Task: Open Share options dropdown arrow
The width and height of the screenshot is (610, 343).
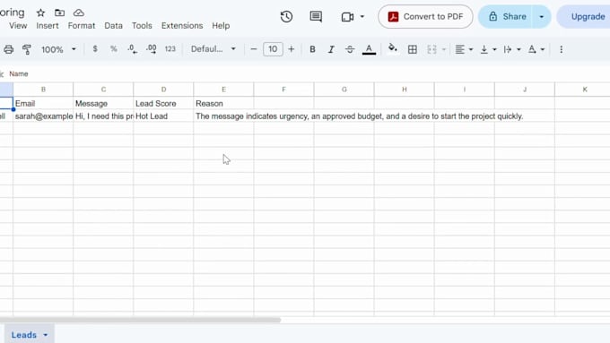Action: tap(542, 17)
